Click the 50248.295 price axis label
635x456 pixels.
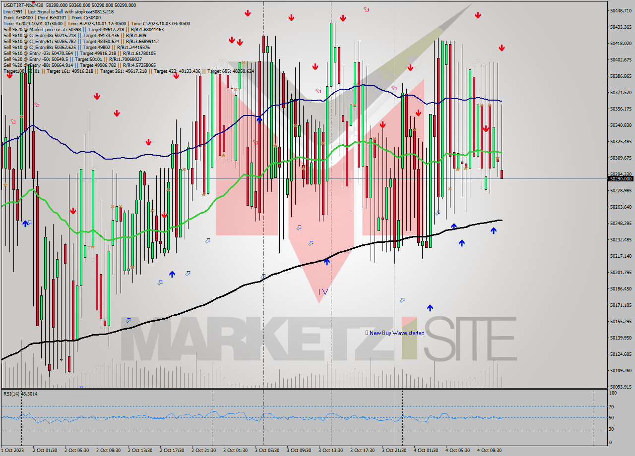(x=621, y=223)
